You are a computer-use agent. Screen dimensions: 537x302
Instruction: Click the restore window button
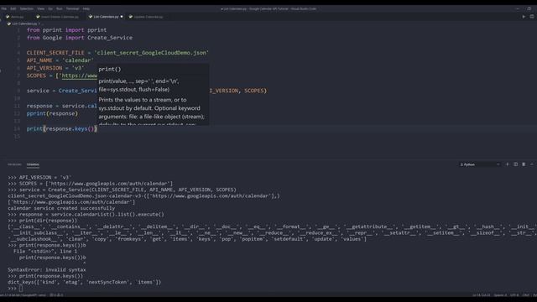pos(529,8)
